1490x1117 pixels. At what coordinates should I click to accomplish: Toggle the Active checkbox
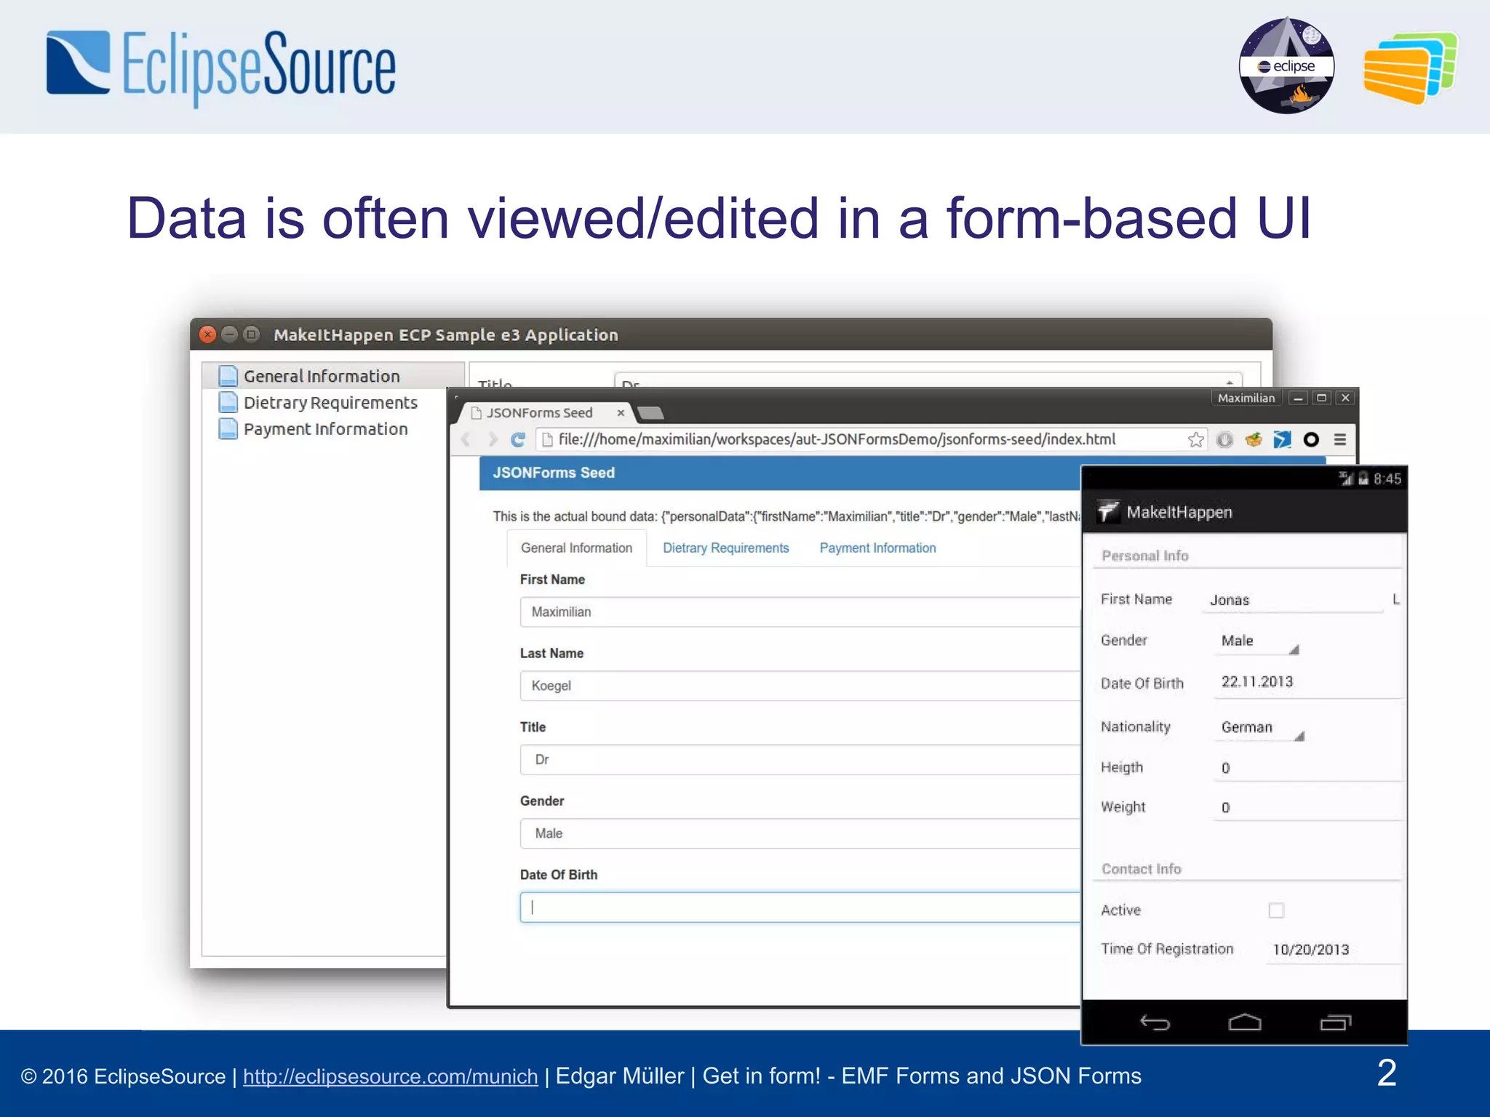[x=1276, y=910]
